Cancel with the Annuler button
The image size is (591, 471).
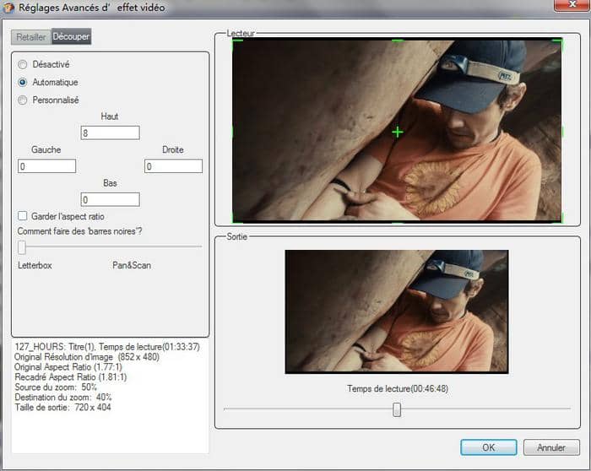coord(551,447)
